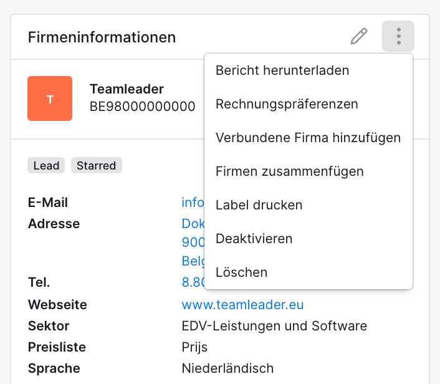
Task: Click the Belg country address line
Action: (x=193, y=261)
